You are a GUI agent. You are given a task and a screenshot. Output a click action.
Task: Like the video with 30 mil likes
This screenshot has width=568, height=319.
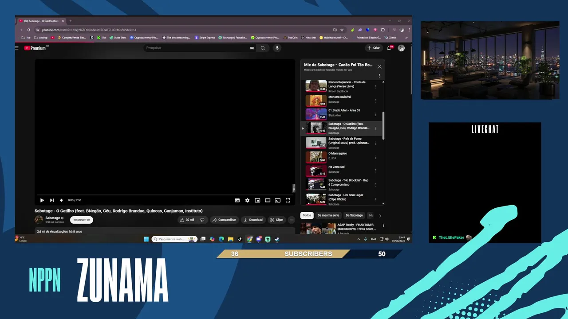coord(187,220)
